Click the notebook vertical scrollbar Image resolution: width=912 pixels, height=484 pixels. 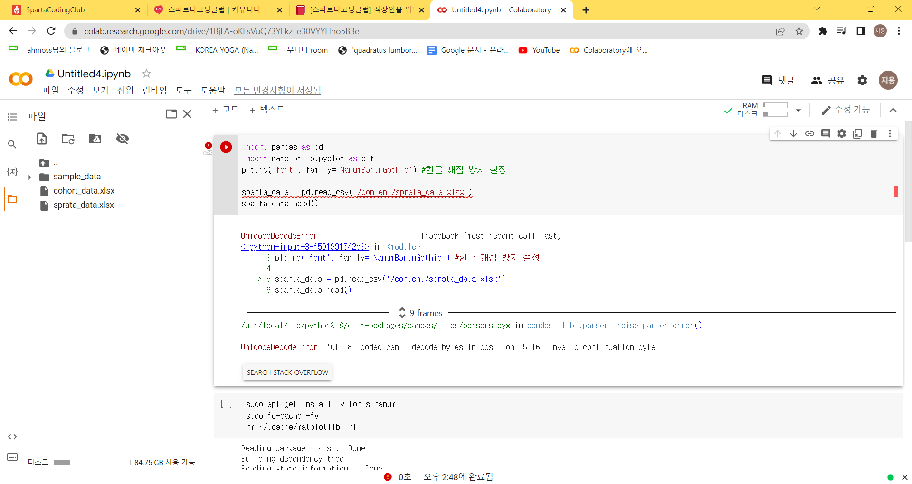(x=908, y=182)
